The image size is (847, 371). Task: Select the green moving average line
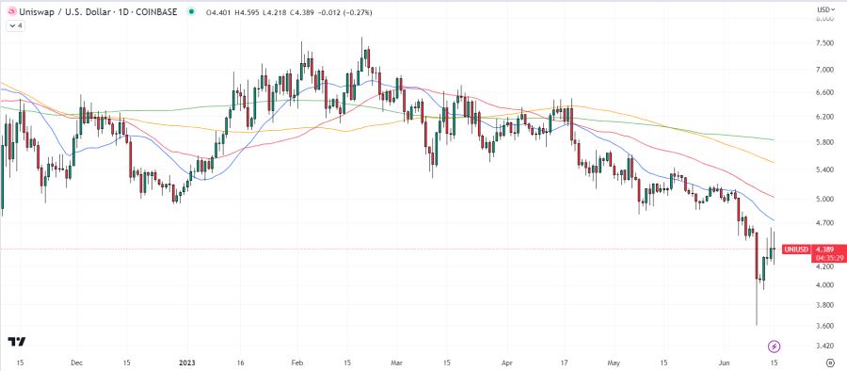coord(702,132)
